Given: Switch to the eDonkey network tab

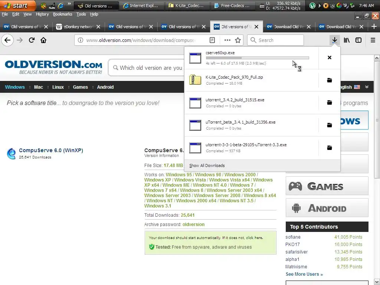Looking at the screenshot, I should [78, 27].
